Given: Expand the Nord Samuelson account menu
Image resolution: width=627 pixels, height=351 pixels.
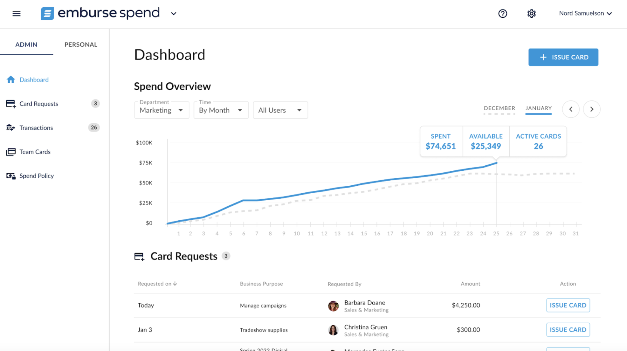Looking at the screenshot, I should coord(585,13).
